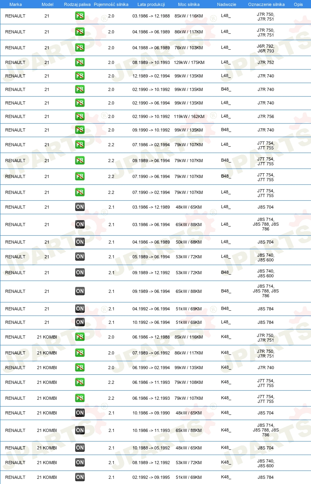This screenshot has height=484, width=311.
Task: Click the Nadwozie column header
Action: (226, 4)
